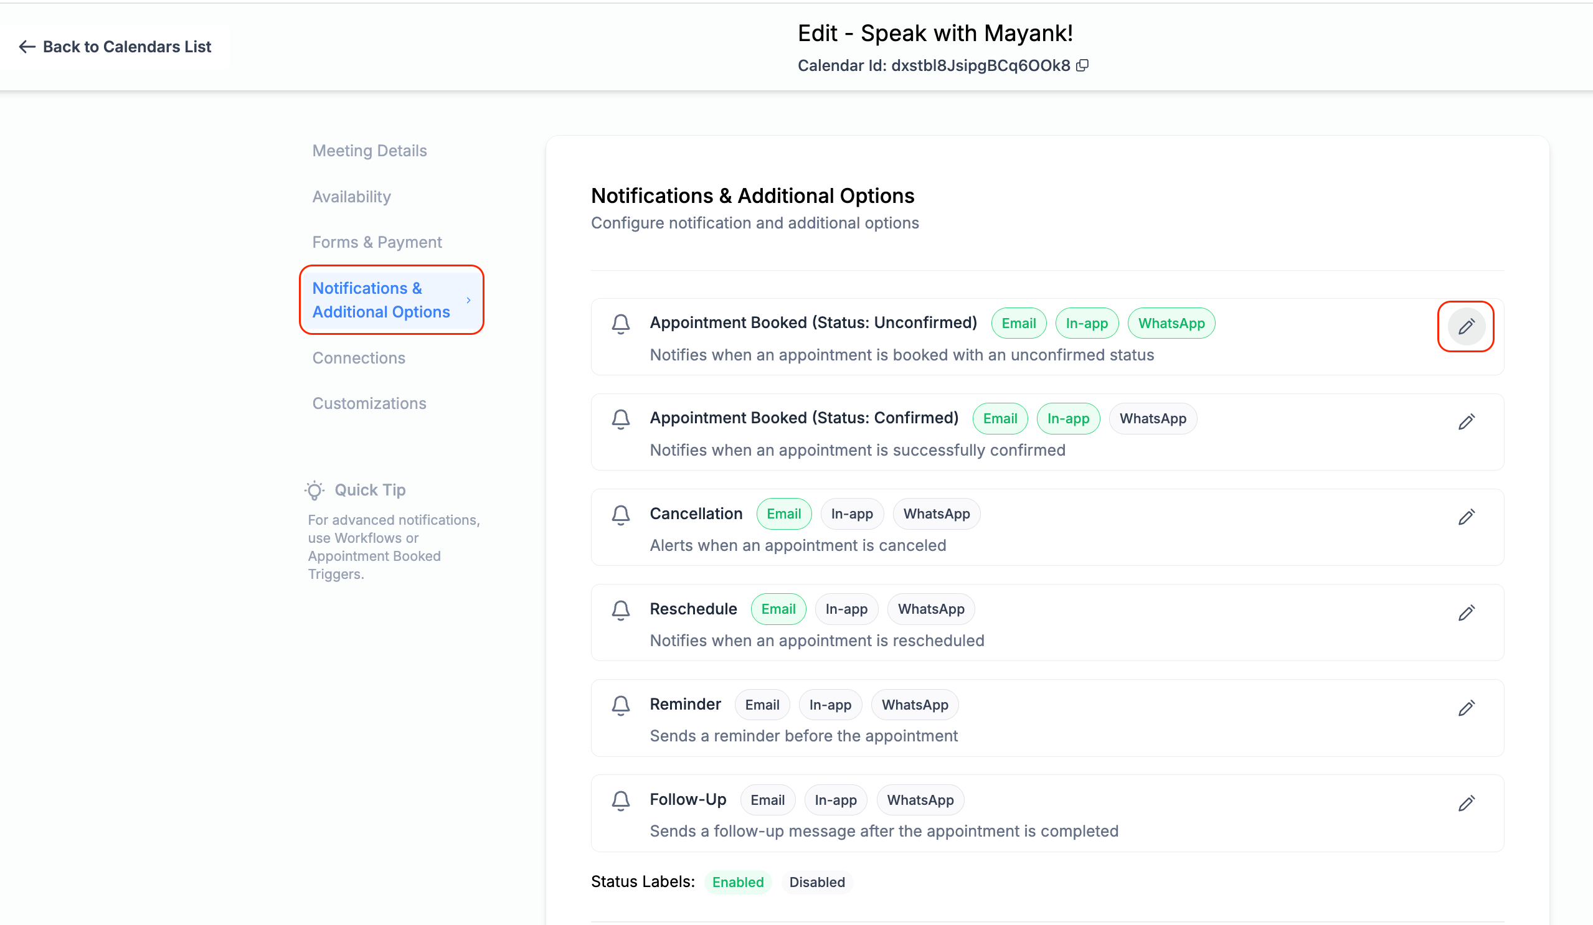Expand chevron on Notifications & Additional Options
1593x925 pixels.
468,300
